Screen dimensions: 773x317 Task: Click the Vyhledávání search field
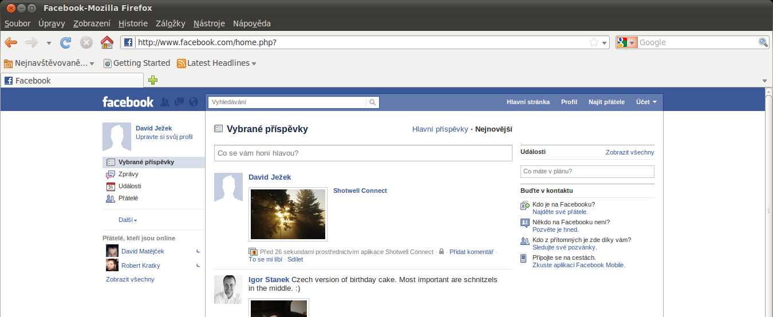pyautogui.click(x=287, y=102)
